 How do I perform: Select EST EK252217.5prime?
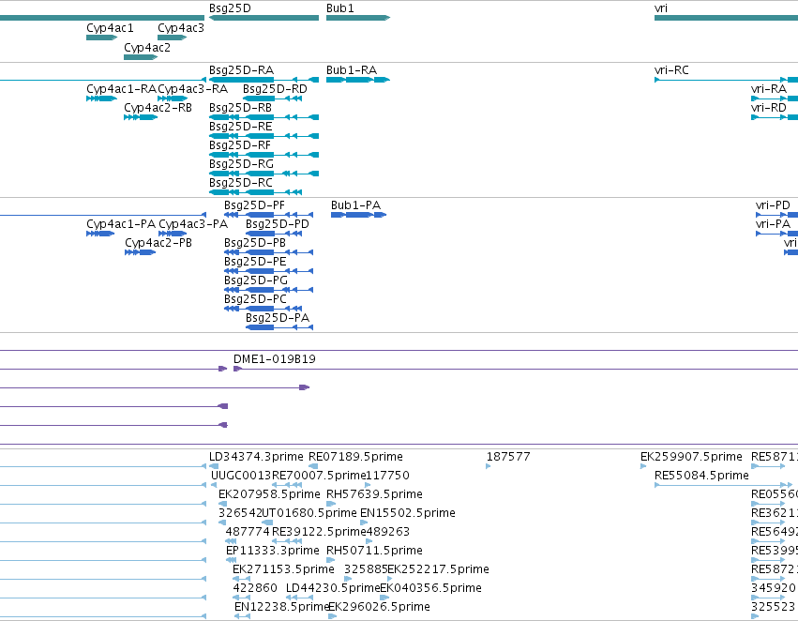[391, 580]
